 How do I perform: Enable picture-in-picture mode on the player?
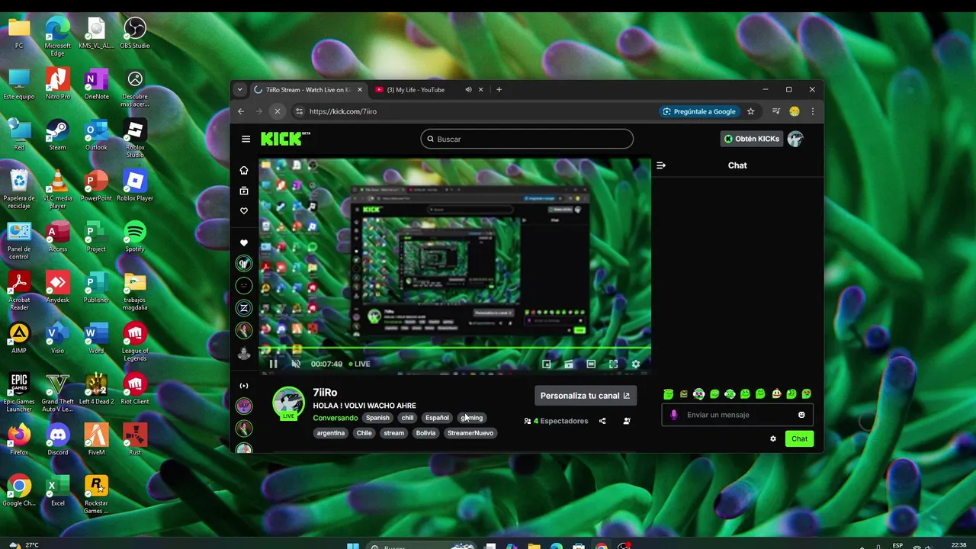pos(547,364)
